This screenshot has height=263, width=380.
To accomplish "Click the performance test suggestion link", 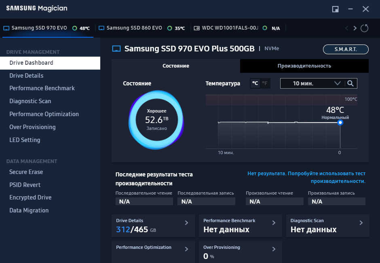I will click(x=306, y=177).
